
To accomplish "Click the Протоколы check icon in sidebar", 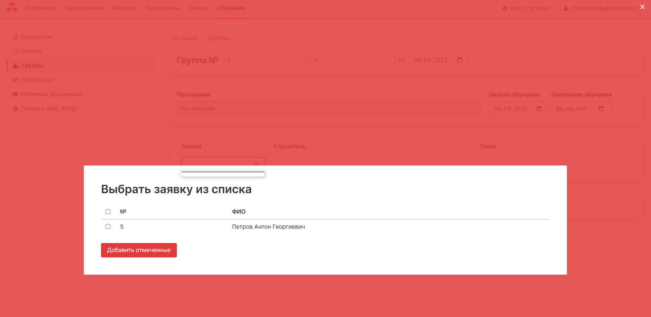I will pos(15,80).
